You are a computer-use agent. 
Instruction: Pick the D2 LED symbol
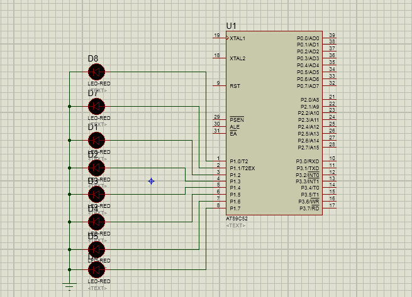click(x=96, y=168)
